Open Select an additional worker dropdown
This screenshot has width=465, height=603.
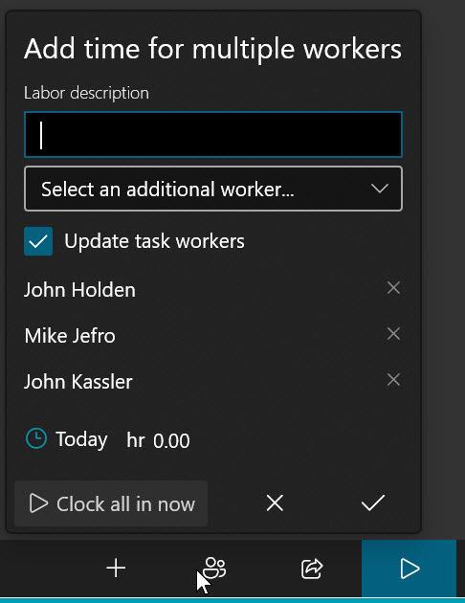pos(213,189)
